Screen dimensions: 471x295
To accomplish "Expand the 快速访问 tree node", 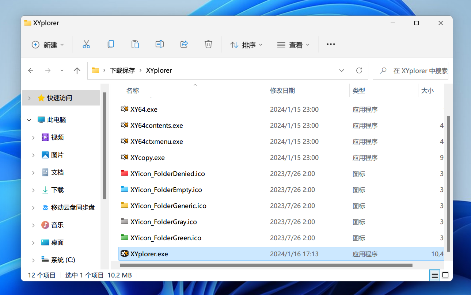I will click(29, 98).
